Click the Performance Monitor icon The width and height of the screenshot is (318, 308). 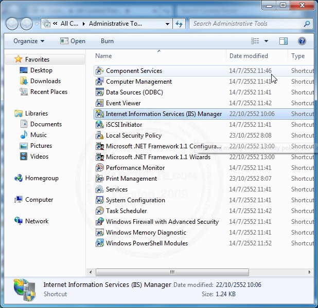coord(100,168)
